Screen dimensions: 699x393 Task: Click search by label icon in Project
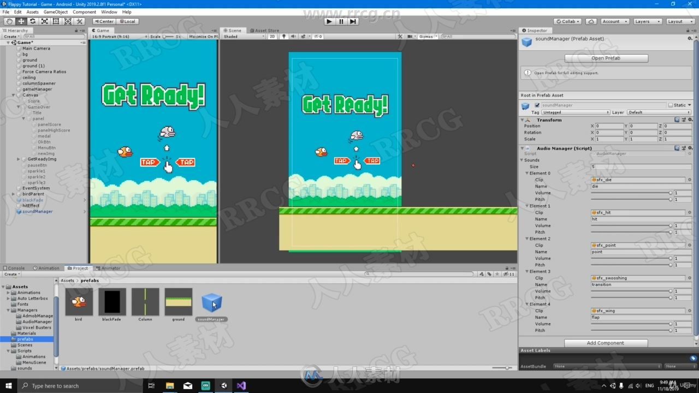coord(489,274)
